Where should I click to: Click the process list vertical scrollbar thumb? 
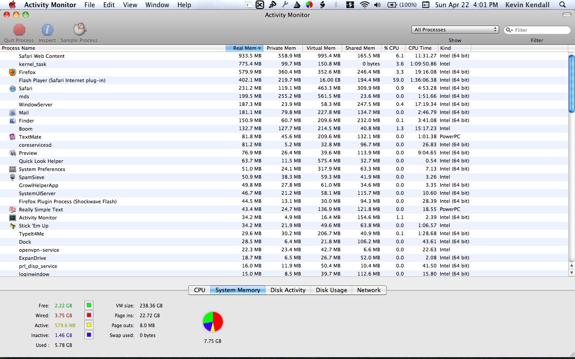click(571, 83)
